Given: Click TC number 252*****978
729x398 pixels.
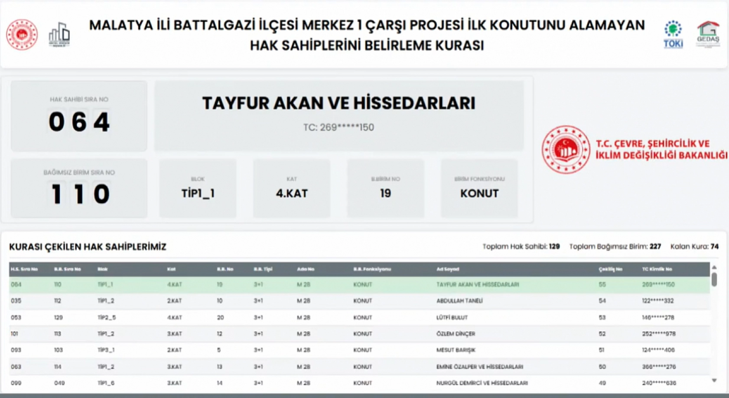Looking at the screenshot, I should tap(659, 334).
